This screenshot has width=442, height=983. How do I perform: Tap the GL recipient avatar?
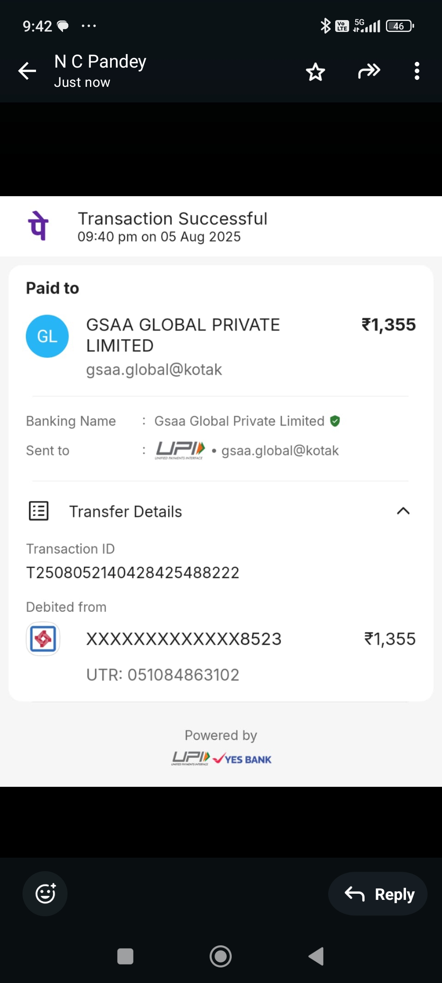coord(47,336)
